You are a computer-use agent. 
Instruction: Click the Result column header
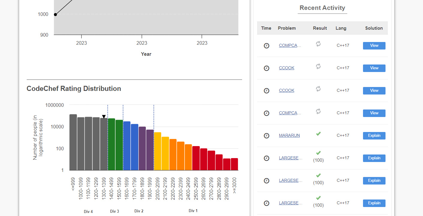tap(320, 28)
